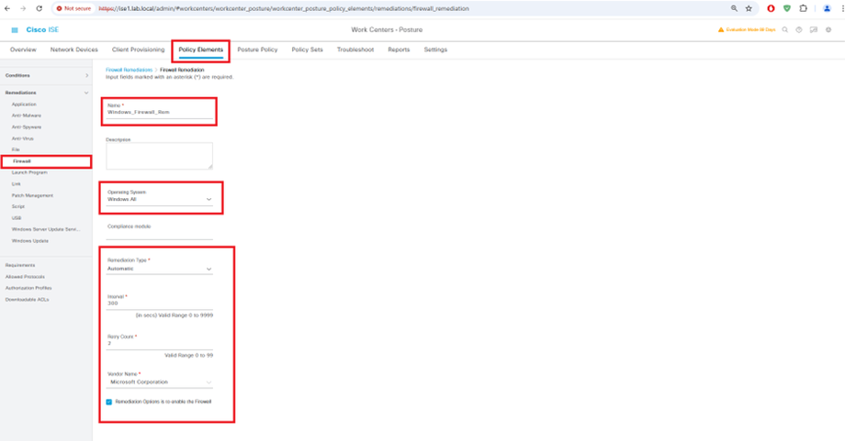Select Script in Remediations list

(x=18, y=206)
